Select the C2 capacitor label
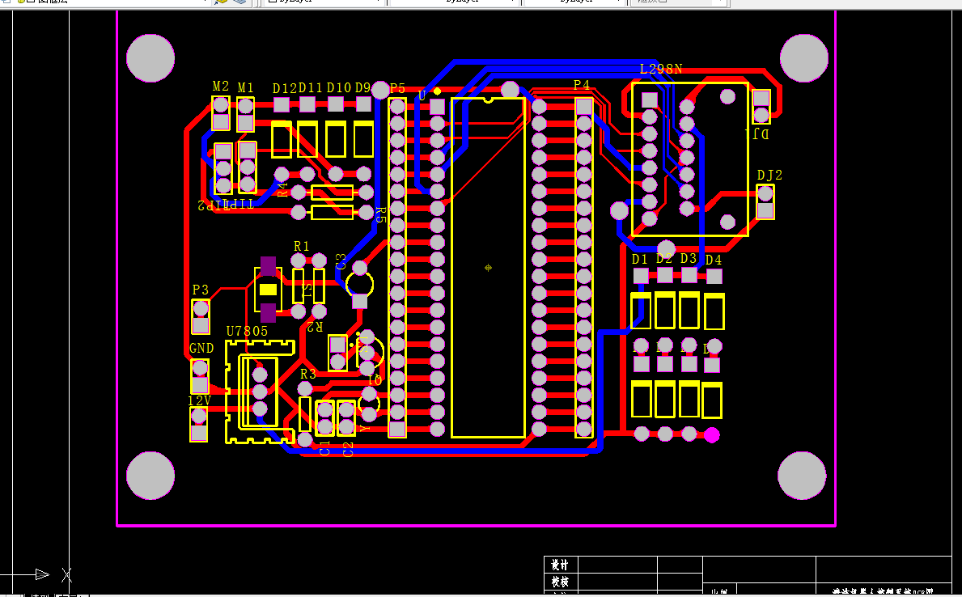Viewport: 962px width, 597px height. 348,449
